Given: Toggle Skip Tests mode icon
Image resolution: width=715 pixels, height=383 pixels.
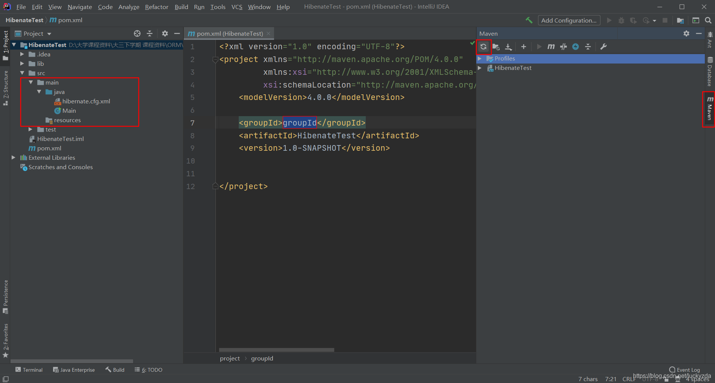Looking at the screenshot, I should pyautogui.click(x=563, y=47).
